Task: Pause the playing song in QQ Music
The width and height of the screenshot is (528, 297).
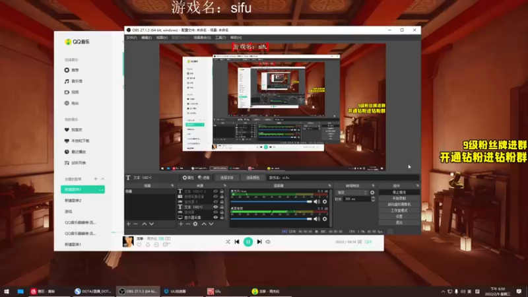Action: [248, 242]
